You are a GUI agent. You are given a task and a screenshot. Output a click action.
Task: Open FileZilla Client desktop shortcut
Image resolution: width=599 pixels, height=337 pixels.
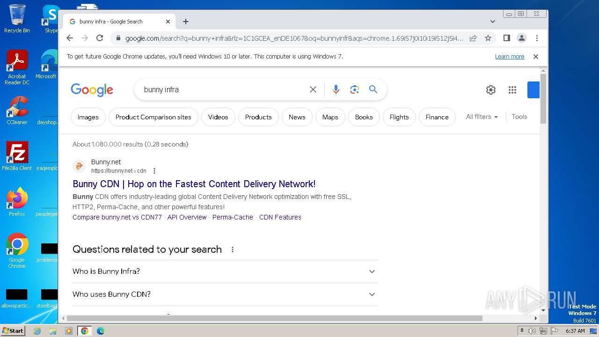coord(17,156)
